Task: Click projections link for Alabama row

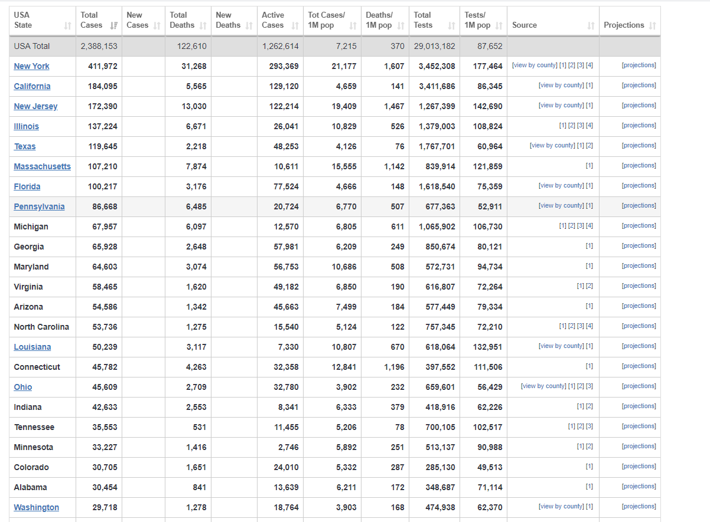Action: tap(639, 487)
